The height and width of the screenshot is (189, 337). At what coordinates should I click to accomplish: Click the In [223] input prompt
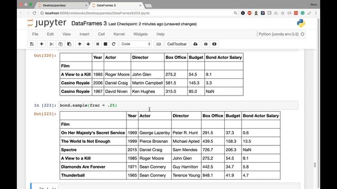pos(45,105)
